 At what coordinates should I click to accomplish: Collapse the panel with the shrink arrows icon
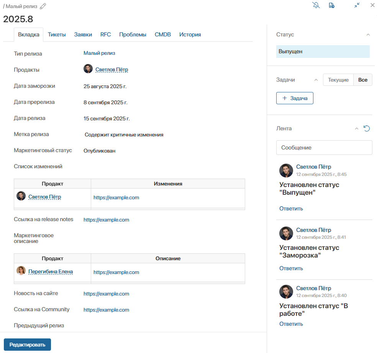[357, 5]
